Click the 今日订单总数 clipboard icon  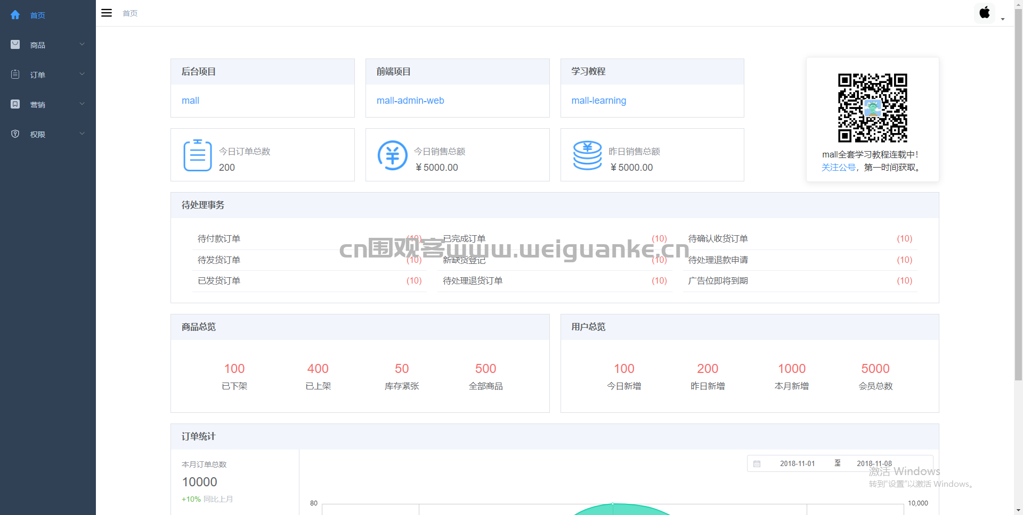(198, 155)
